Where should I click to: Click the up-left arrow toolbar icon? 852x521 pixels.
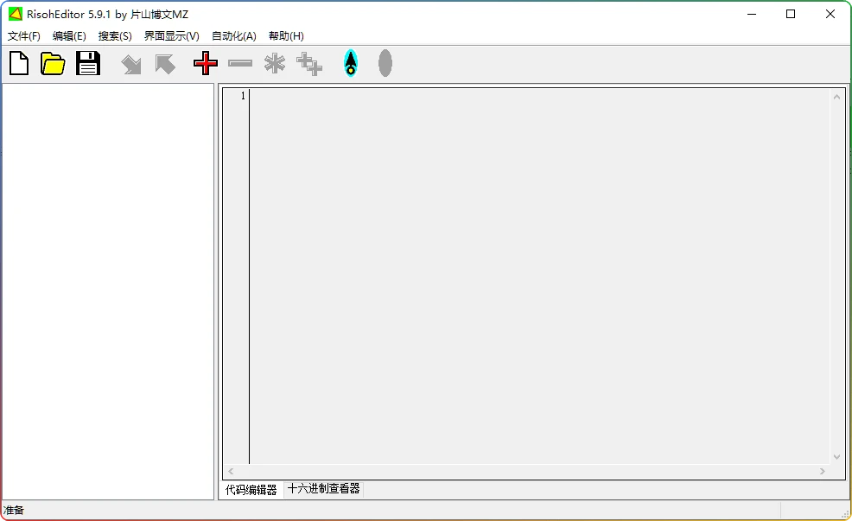point(165,64)
